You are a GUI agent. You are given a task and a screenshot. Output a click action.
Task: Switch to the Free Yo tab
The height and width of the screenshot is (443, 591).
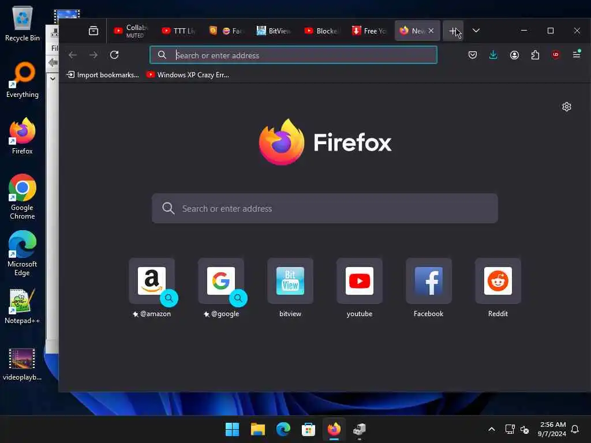pyautogui.click(x=369, y=31)
